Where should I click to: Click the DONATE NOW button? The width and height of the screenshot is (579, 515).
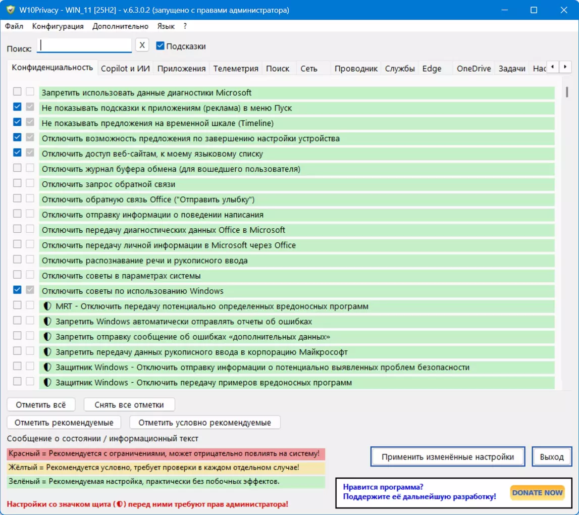[x=537, y=492]
